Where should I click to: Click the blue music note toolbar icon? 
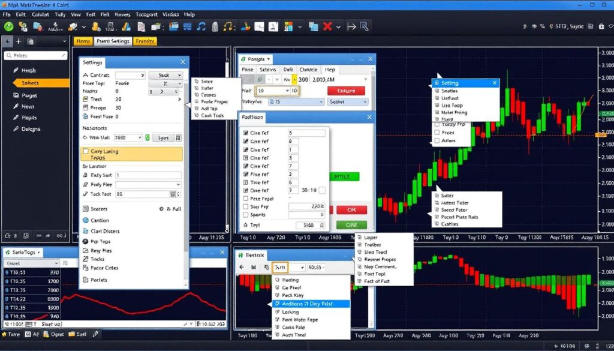coord(201,26)
